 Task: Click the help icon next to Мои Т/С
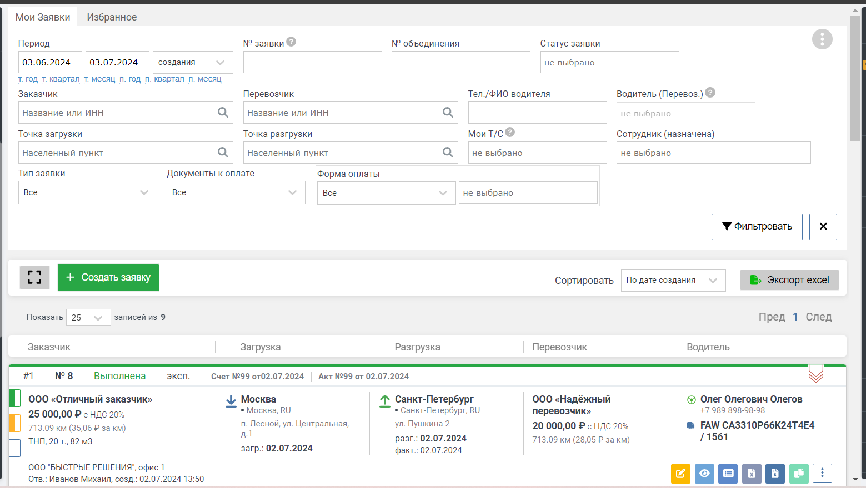[510, 132]
